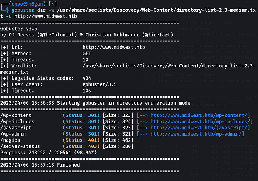Image resolution: width=258 pixels, height=181 pixels.
Task: Click the Progress percentage line
Action: [x=43, y=152]
